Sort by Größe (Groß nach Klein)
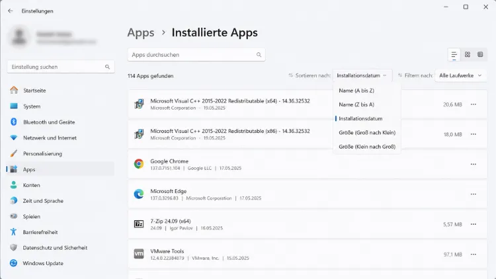496x279 pixels. click(367, 132)
